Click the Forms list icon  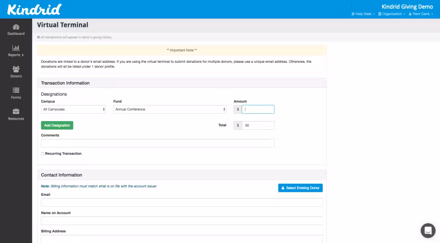16,90
